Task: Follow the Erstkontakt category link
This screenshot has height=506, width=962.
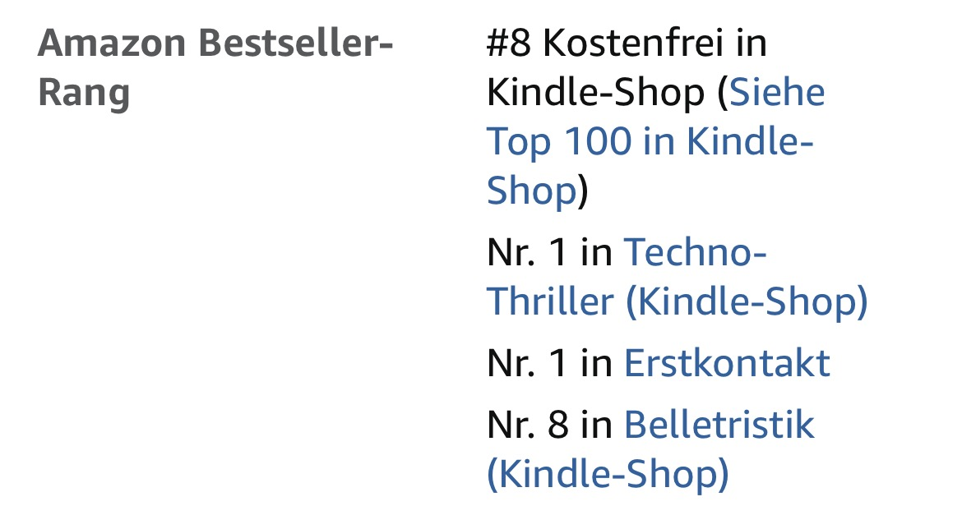Action: pyautogui.click(x=727, y=363)
